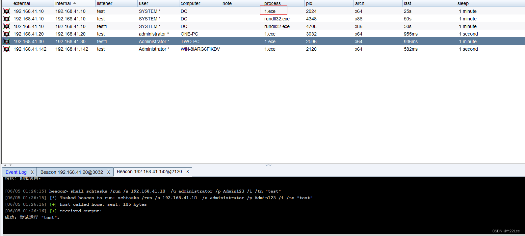
Task: Sort by the listener column header
Action: (x=116, y=3)
